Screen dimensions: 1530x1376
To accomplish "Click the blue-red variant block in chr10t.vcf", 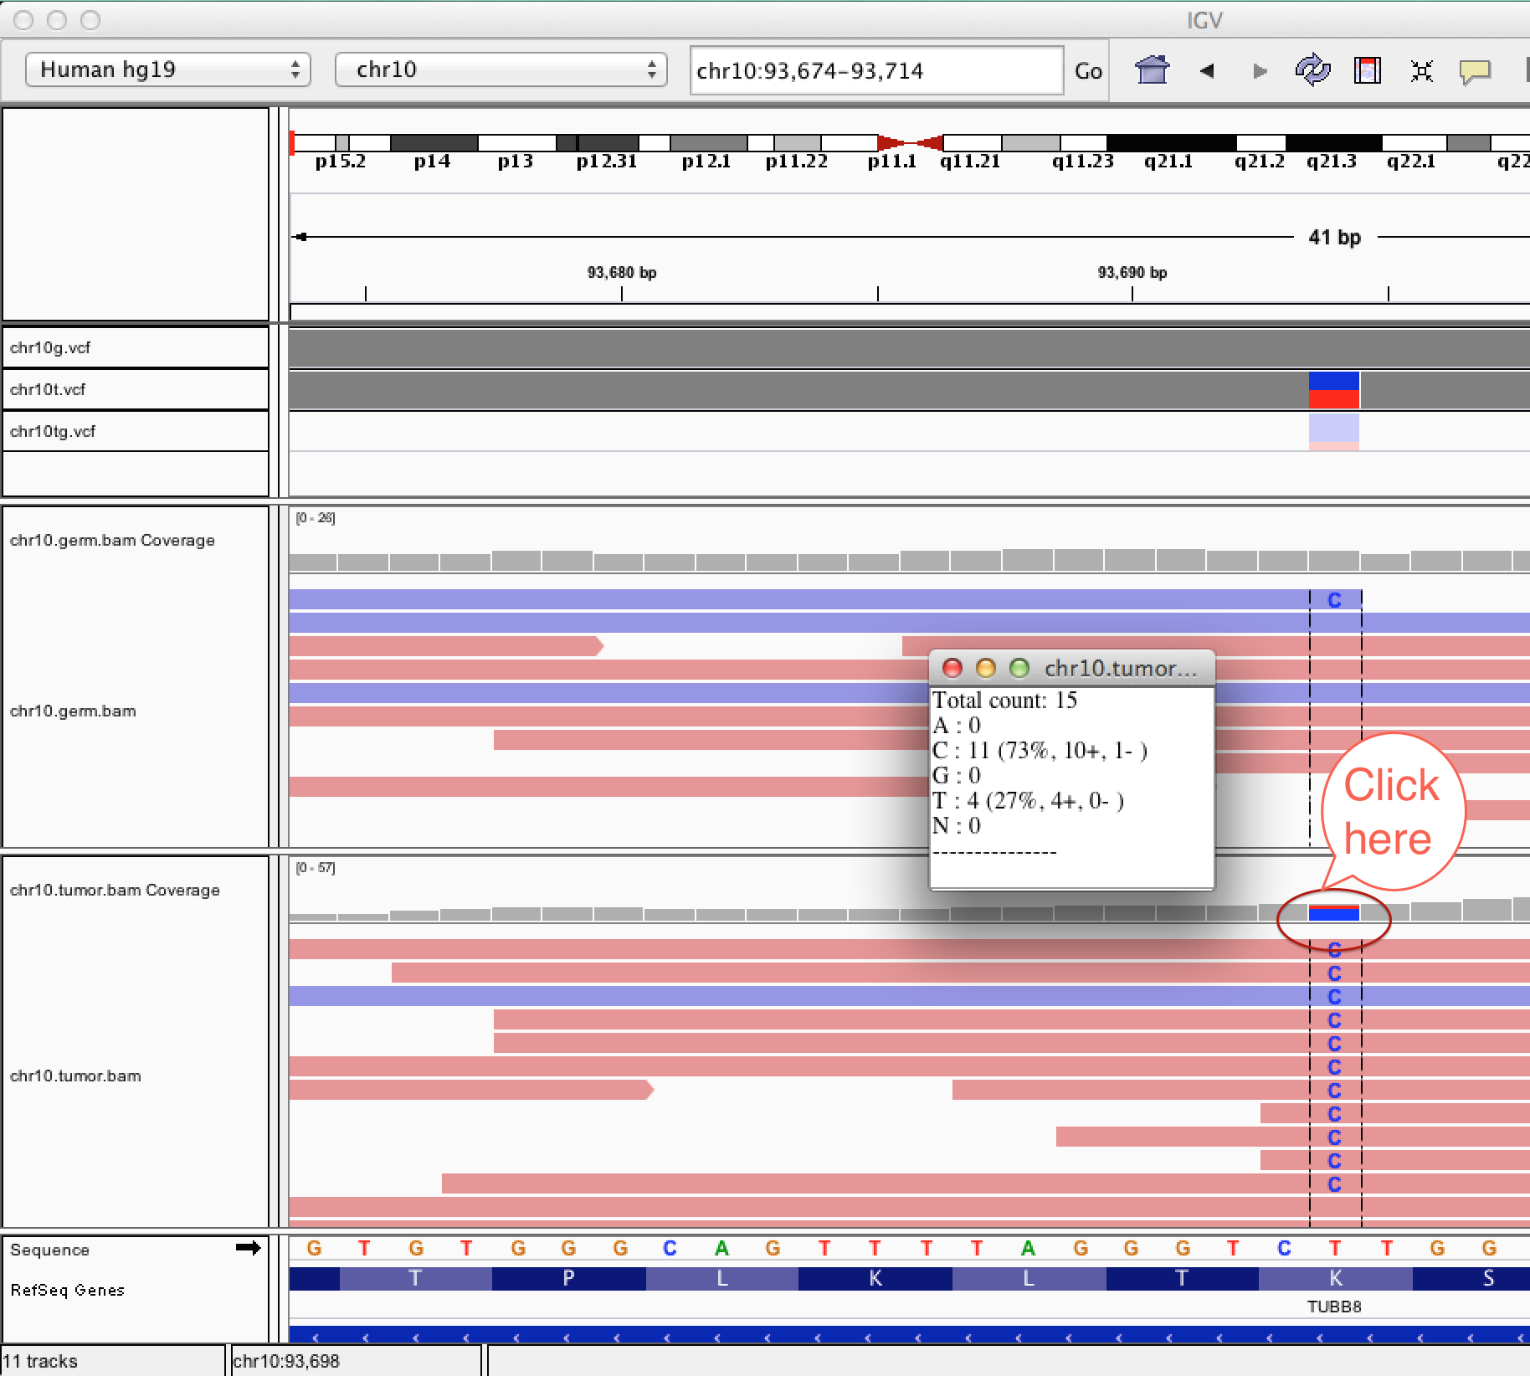I will (x=1334, y=390).
